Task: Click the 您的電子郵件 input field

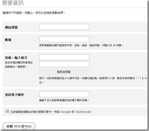Action: click(x=64, y=94)
